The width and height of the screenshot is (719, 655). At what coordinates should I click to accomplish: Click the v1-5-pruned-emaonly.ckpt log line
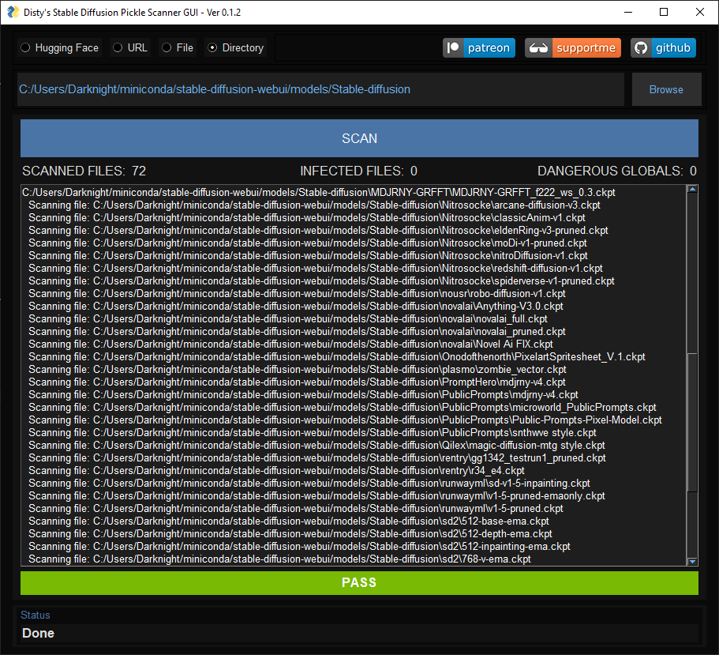(316, 495)
